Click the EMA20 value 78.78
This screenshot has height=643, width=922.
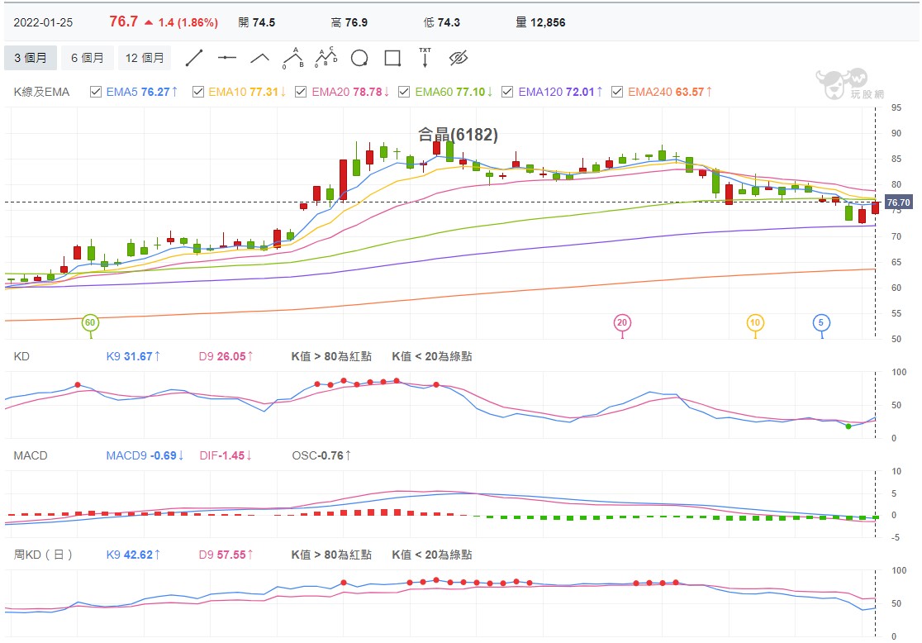[368, 92]
